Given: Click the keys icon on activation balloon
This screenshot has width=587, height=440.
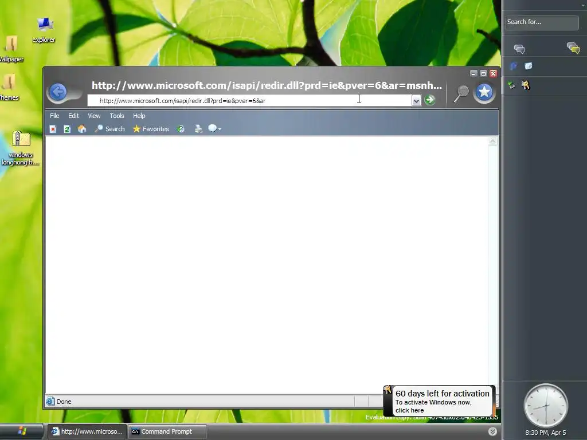Looking at the screenshot, I should pyautogui.click(x=388, y=390).
